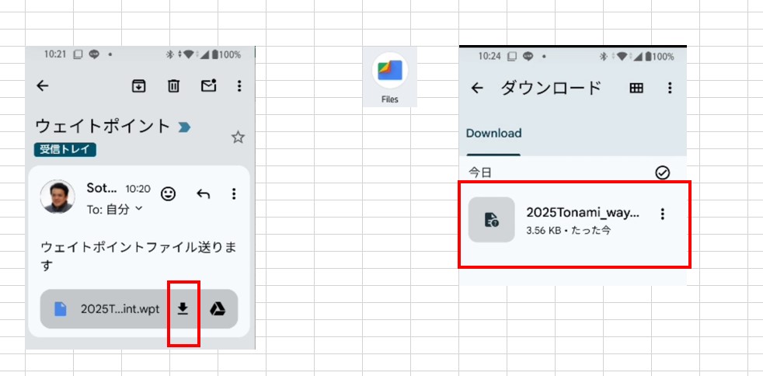Reply to the message with reply arrow

tap(204, 193)
